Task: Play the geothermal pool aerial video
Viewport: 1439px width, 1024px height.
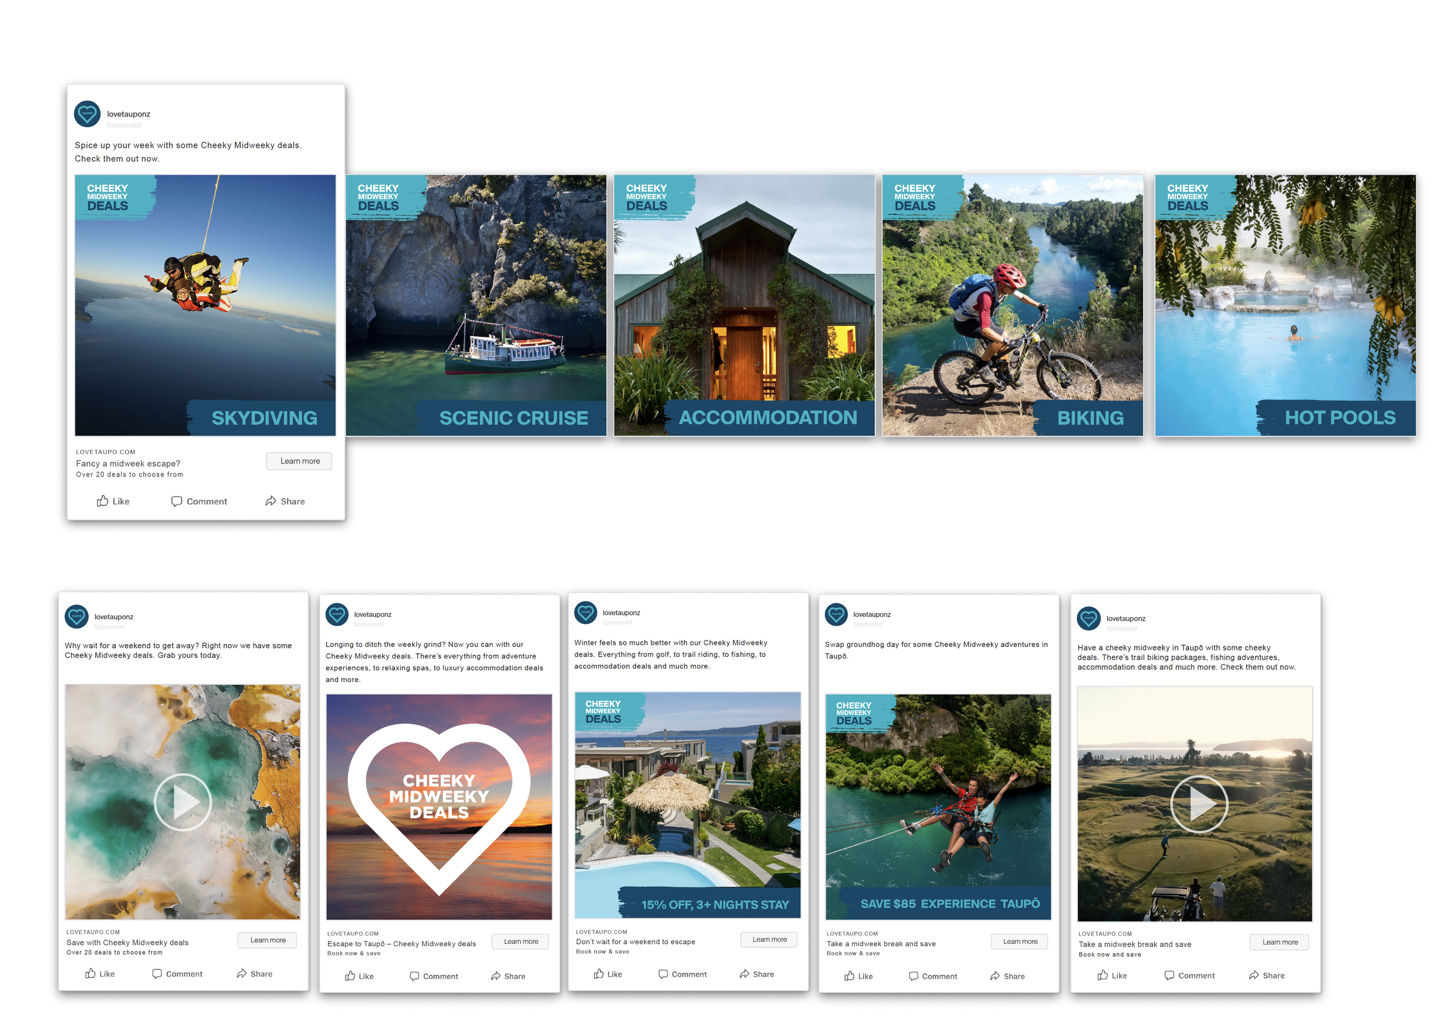Action: pos(183,802)
